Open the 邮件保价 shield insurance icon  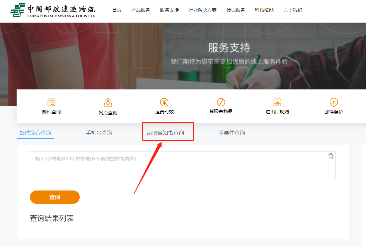coord(334,102)
